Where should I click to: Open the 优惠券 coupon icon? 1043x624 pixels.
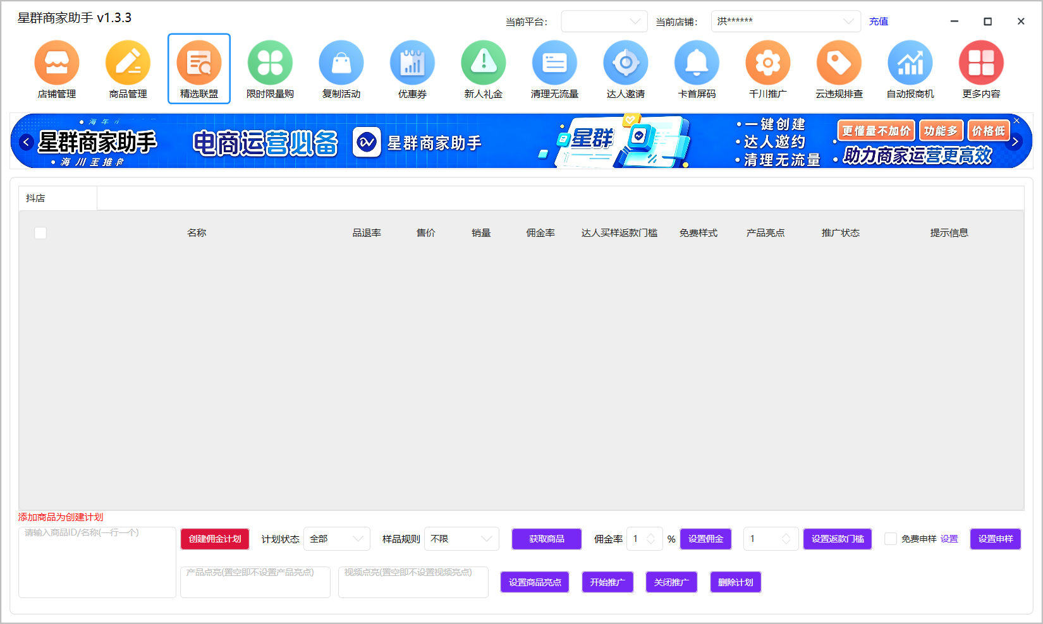pyautogui.click(x=412, y=63)
